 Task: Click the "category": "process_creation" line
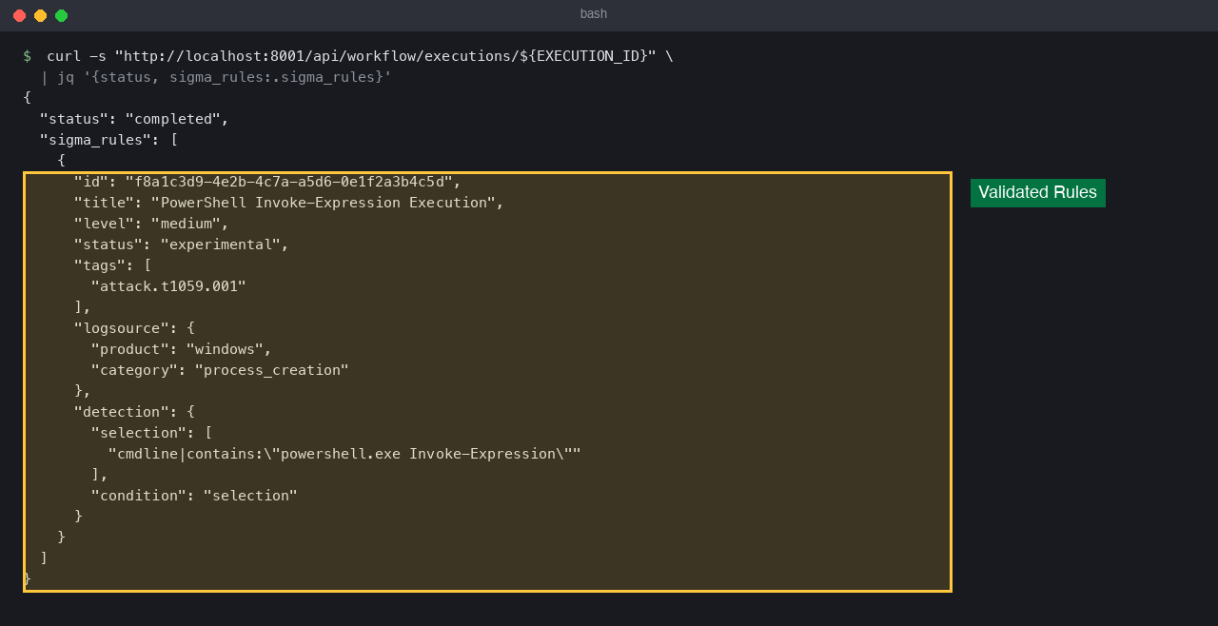(220, 370)
